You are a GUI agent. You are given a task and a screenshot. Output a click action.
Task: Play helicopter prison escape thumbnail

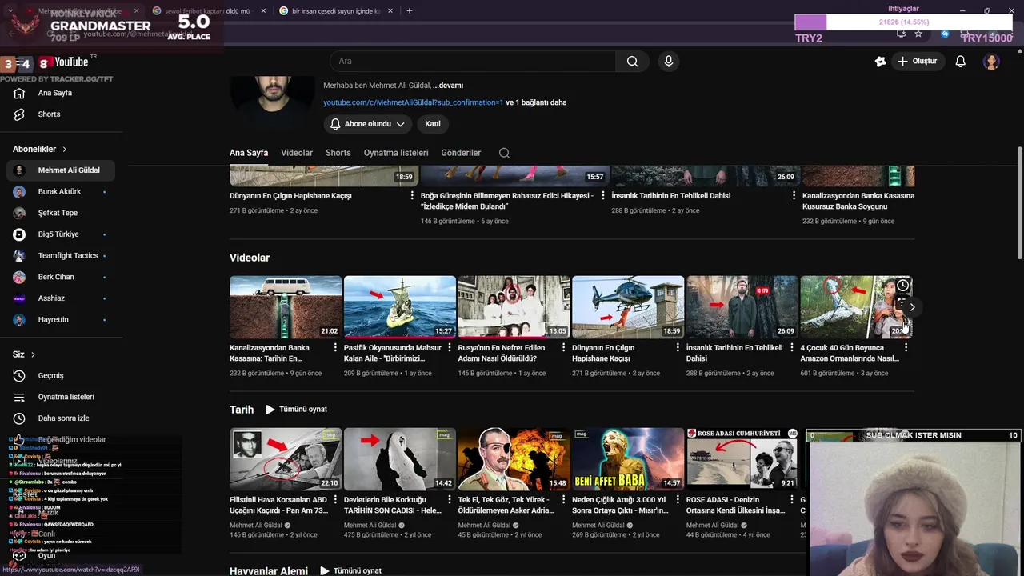pyautogui.click(x=628, y=307)
